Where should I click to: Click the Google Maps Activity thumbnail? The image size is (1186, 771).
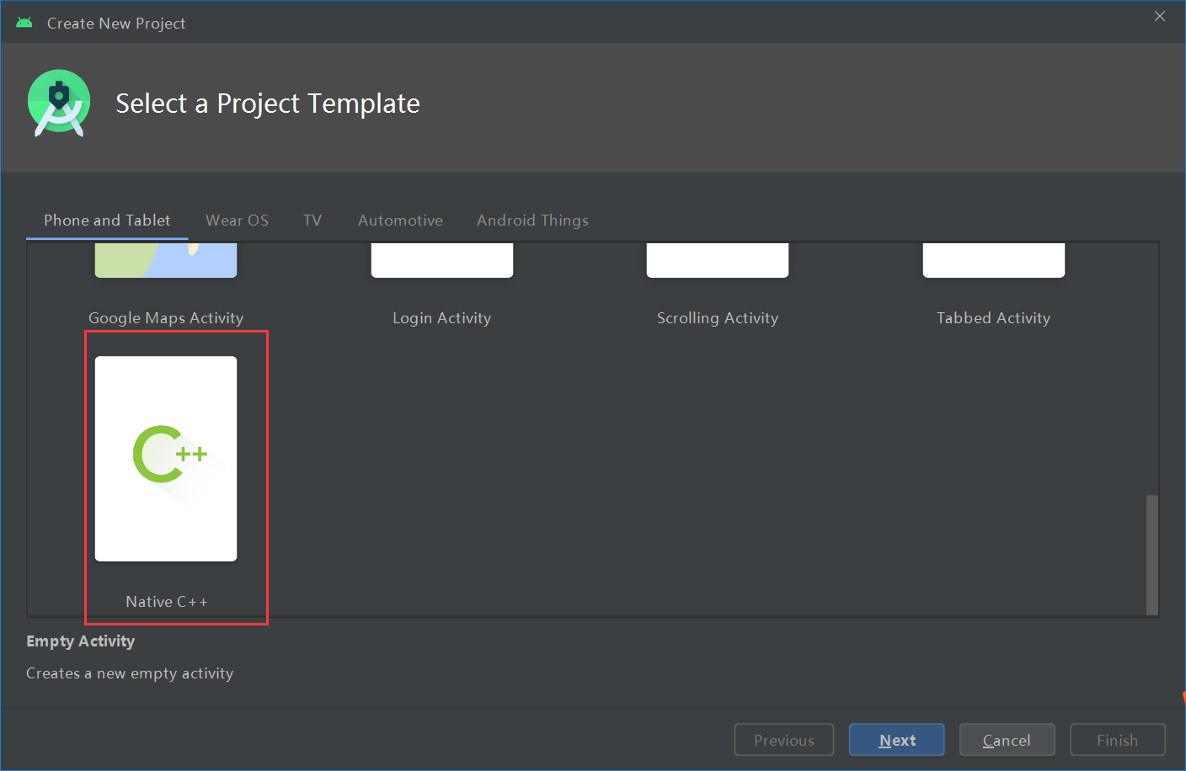tap(166, 260)
